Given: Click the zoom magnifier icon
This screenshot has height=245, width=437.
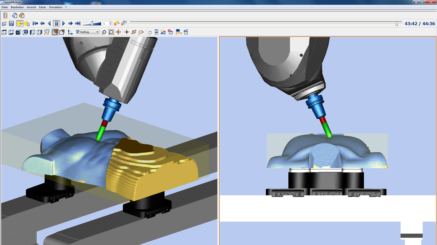Looking at the screenshot, I should [104, 32].
